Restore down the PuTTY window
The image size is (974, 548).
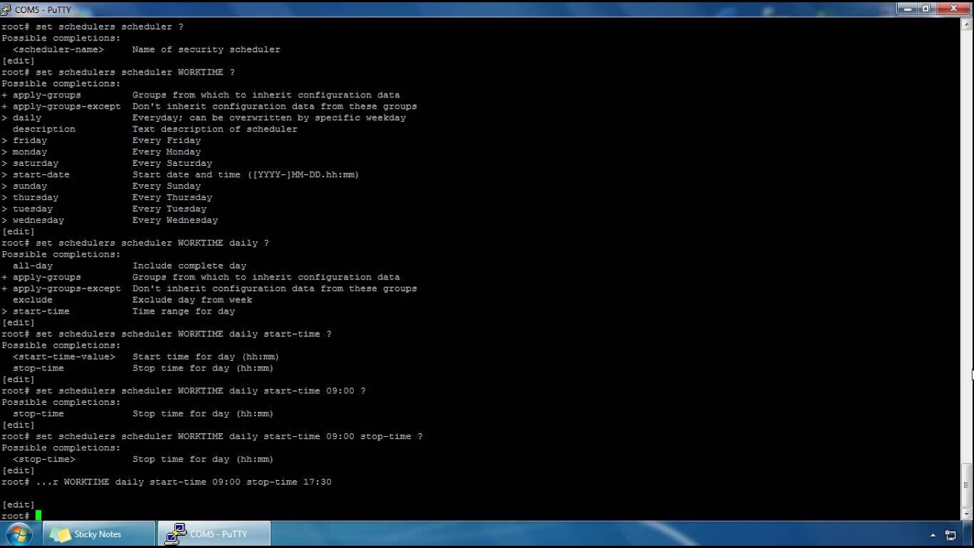(x=927, y=8)
